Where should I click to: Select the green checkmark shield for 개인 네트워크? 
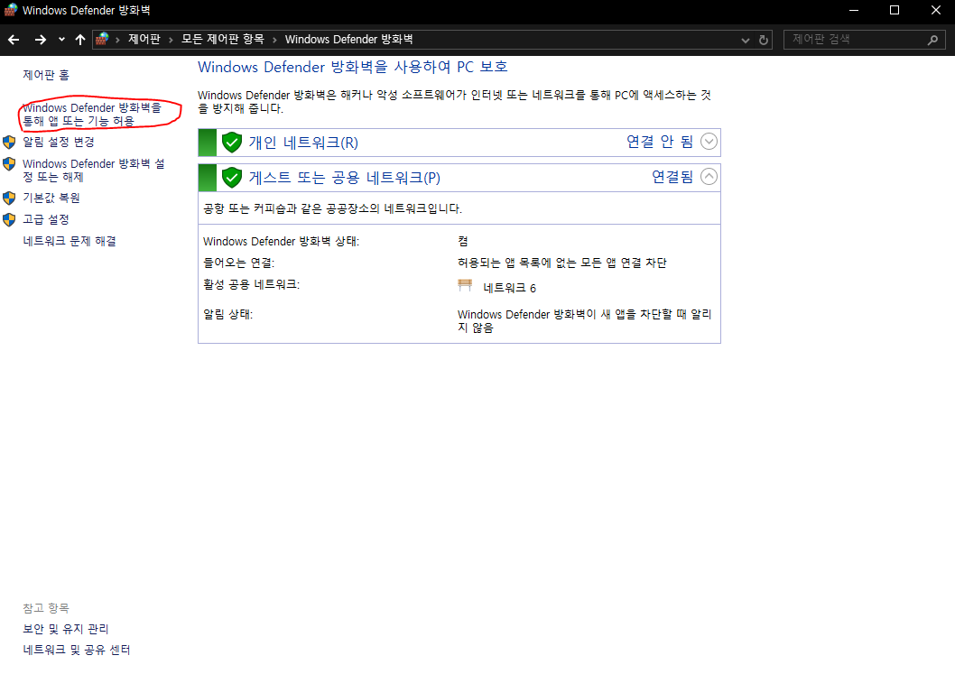[x=233, y=142]
